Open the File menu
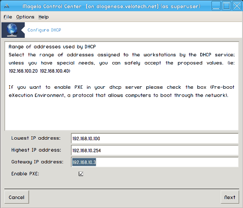The width and height of the screenshot is (243, 208). coord(8,17)
